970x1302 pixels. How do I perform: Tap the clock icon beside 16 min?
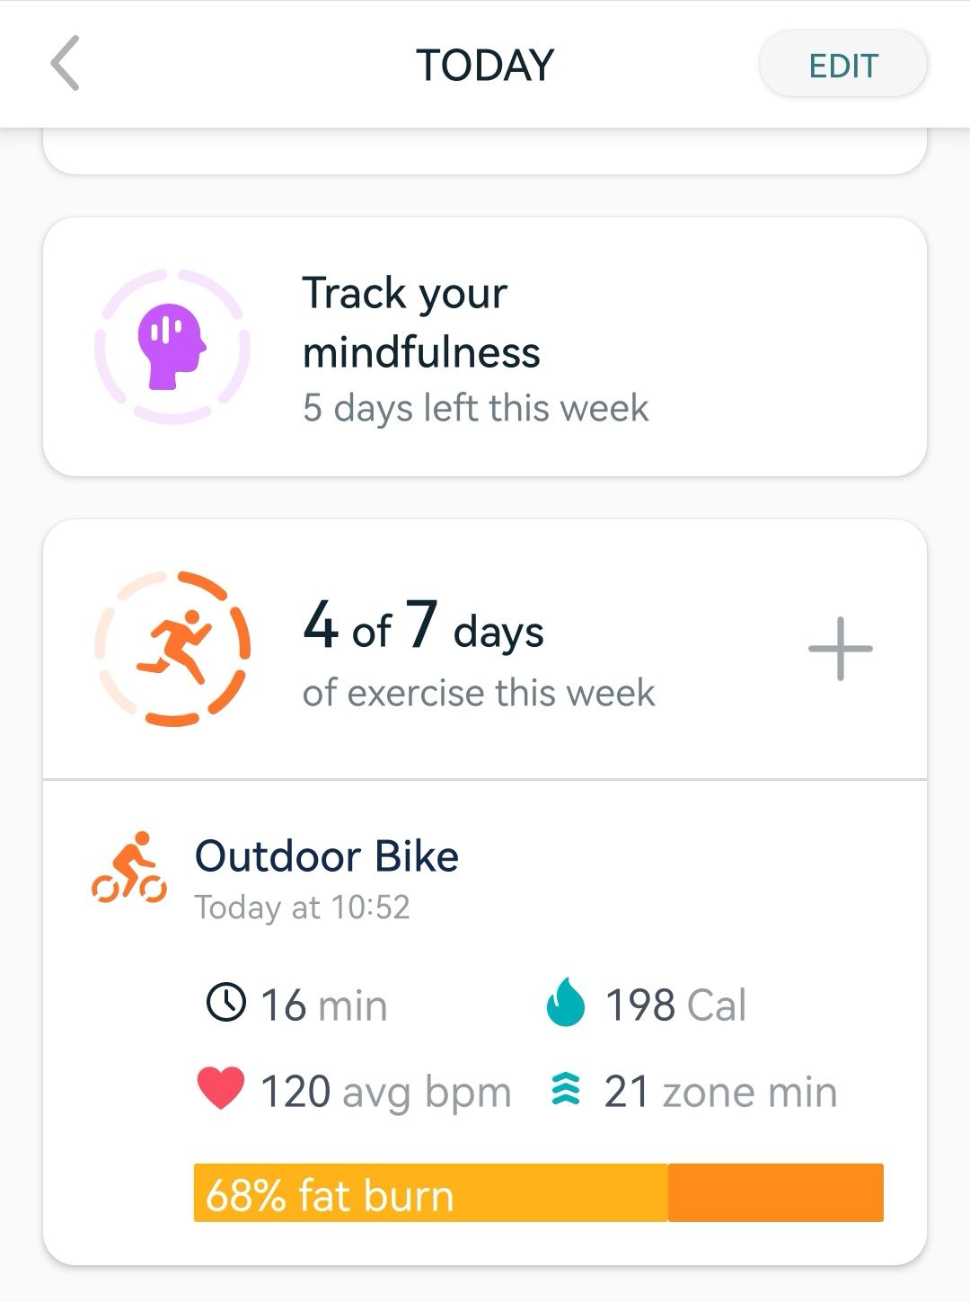[225, 1003]
